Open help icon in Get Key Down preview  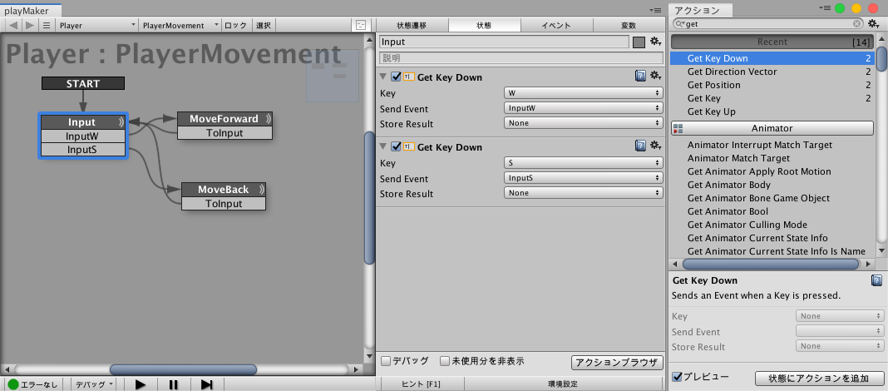(876, 280)
